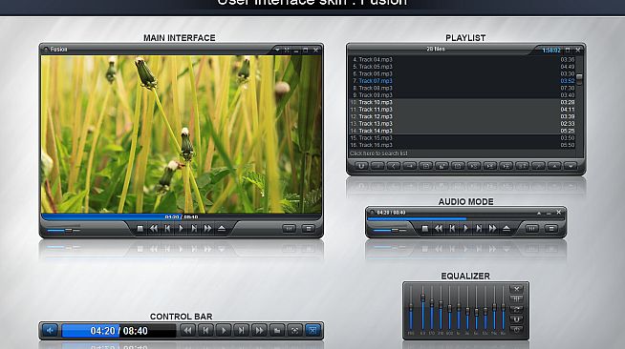Seek on the Main Interface blue timeline bar
The width and height of the screenshot is (625, 349).
pos(181,217)
